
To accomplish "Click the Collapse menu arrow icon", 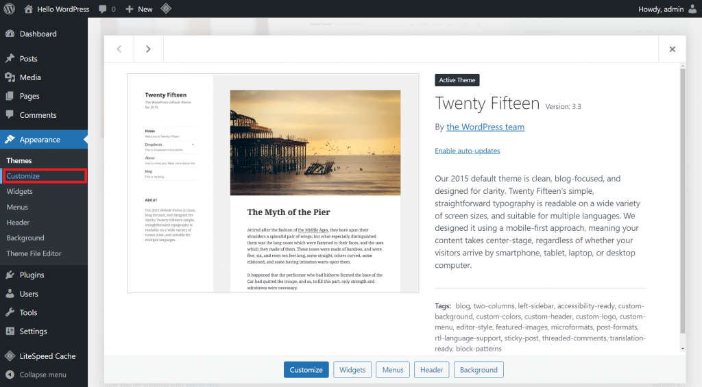I will 10,375.
